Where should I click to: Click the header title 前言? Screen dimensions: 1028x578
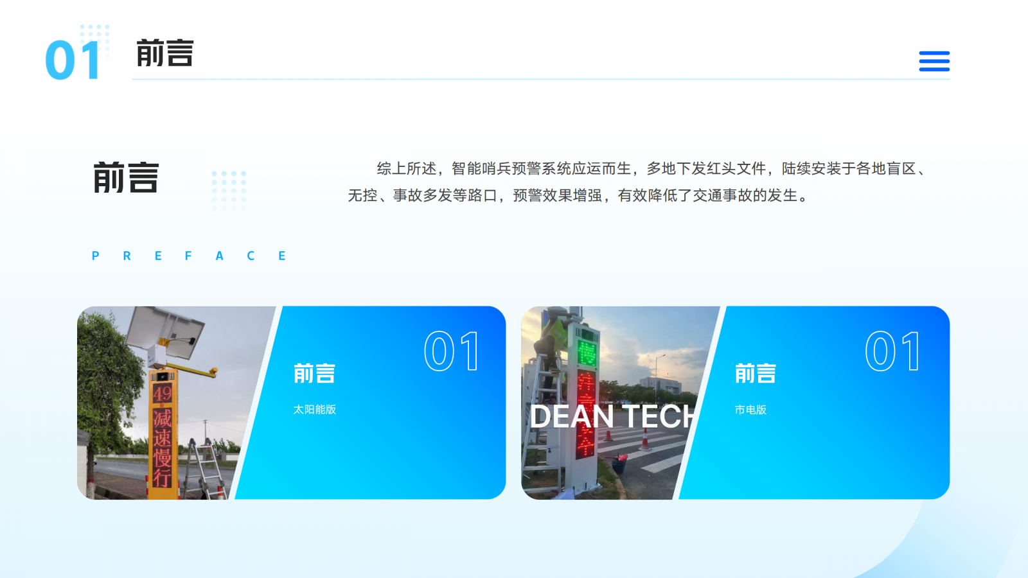[x=164, y=53]
